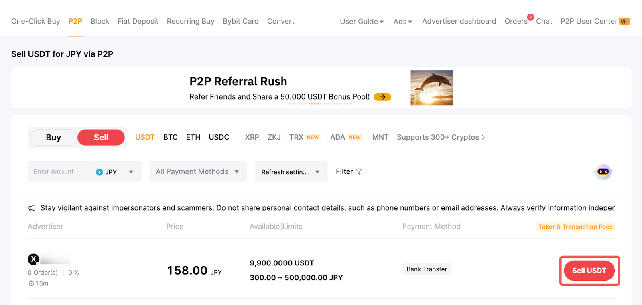
Task: Open the Refresh settings dropdown
Action: 291,172
